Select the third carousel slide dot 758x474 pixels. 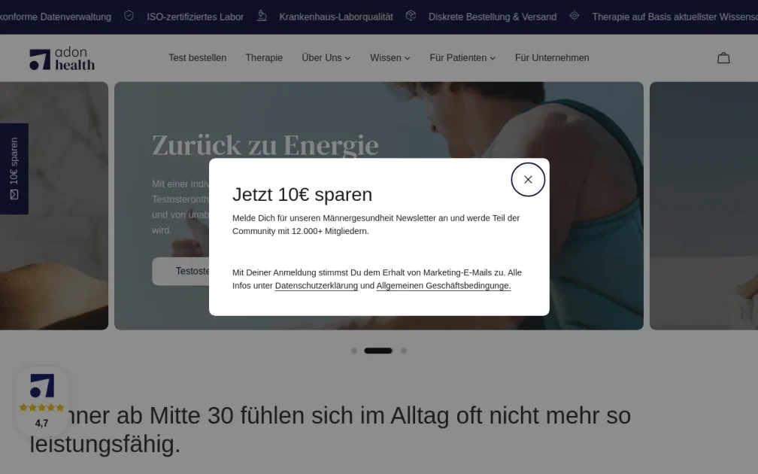[x=404, y=351]
